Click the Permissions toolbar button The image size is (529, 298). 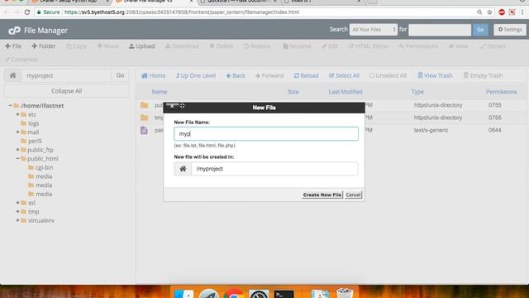tap(418, 46)
